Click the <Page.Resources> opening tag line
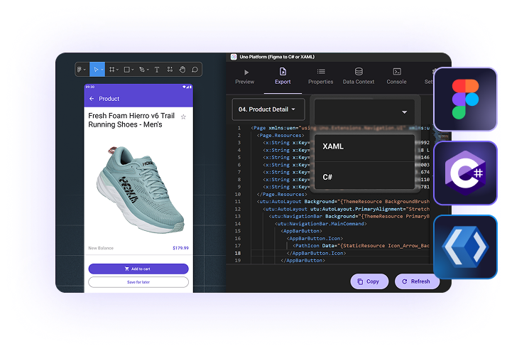The width and height of the screenshot is (507, 351). (x=280, y=135)
